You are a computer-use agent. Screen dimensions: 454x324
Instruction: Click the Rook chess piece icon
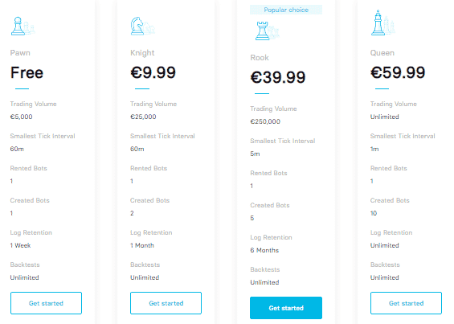pos(268,31)
